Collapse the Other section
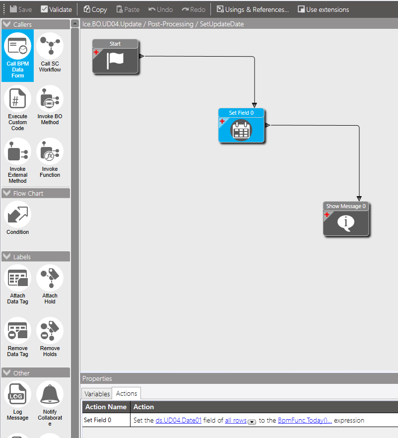Image resolution: width=398 pixels, height=438 pixels. pyautogui.click(x=6, y=372)
